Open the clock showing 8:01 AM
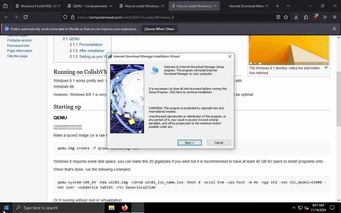The width and height of the screenshot is (341, 213). pyautogui.click(x=318, y=208)
